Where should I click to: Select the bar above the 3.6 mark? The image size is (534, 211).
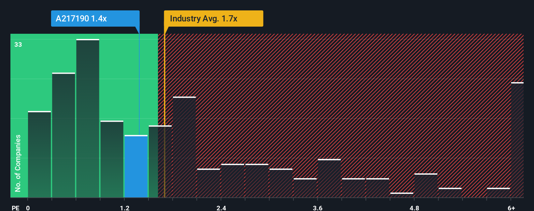329,179
